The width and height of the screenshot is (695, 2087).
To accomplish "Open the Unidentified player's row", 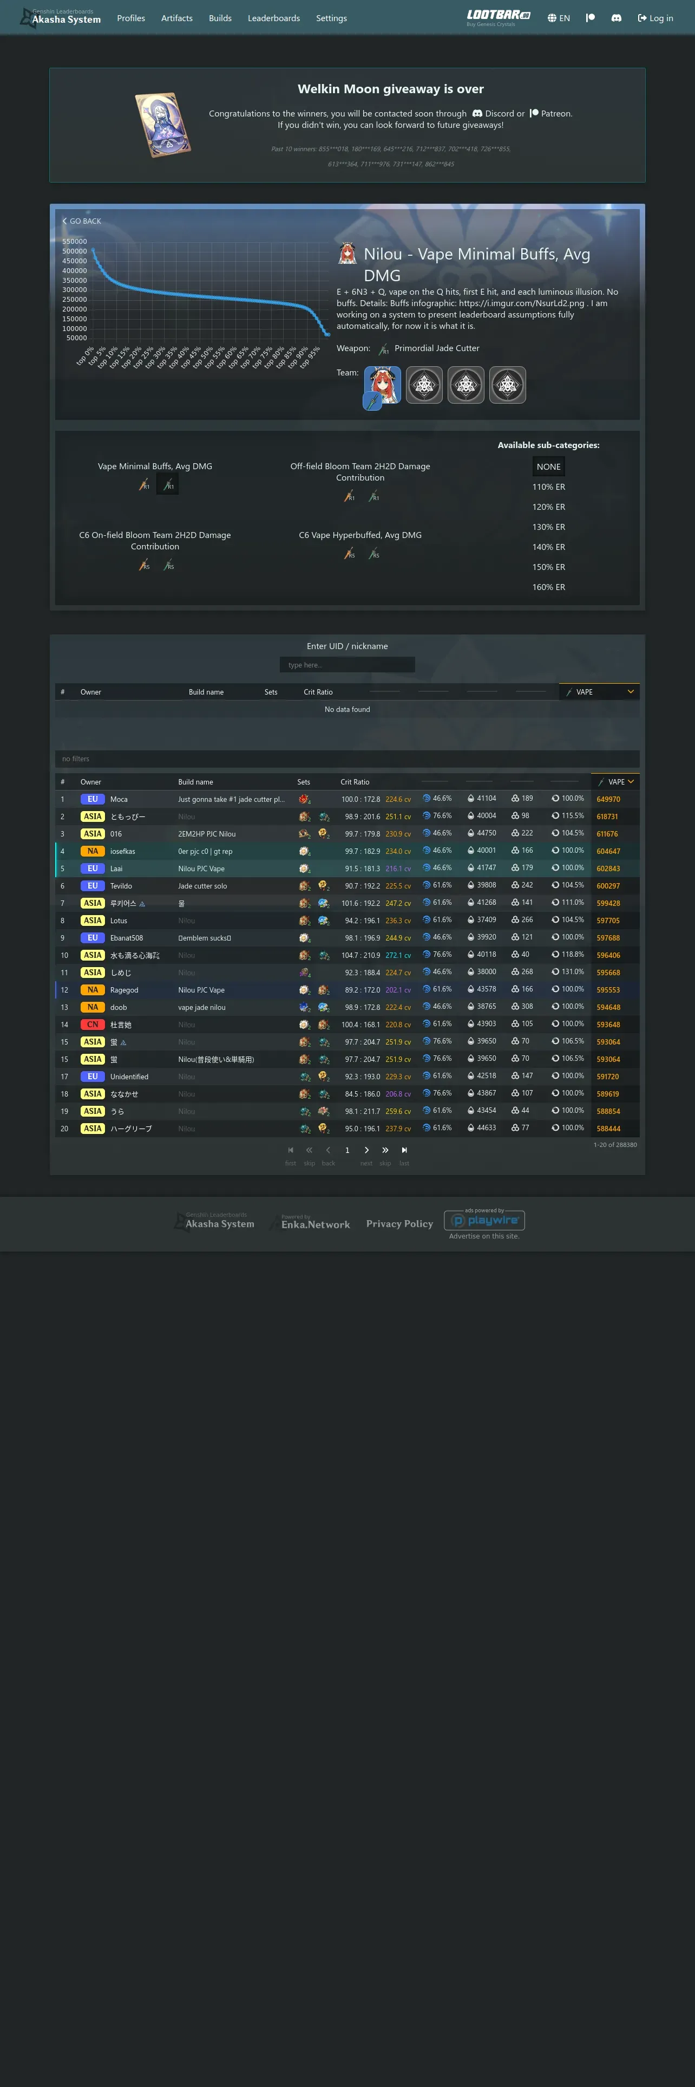I will click(347, 1077).
